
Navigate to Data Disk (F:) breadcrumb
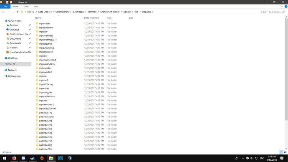[45, 12]
